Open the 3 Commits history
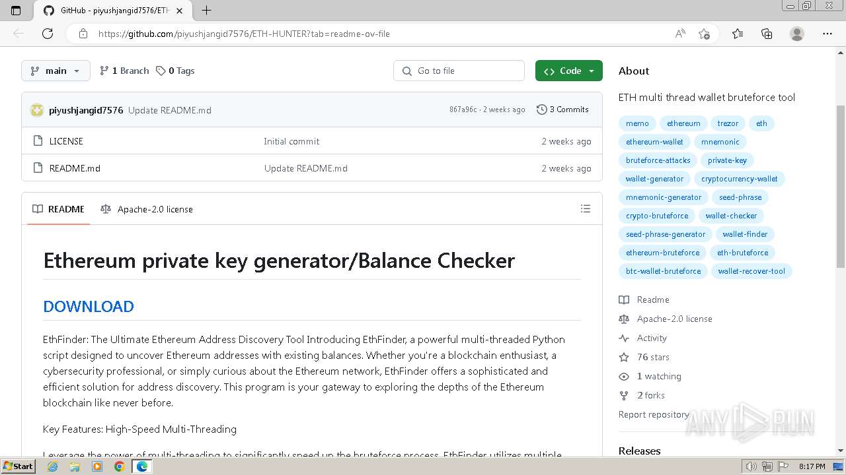 [562, 110]
